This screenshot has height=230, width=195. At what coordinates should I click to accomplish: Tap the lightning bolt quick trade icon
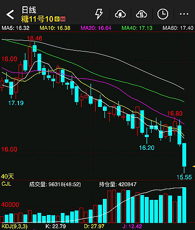pyautogui.click(x=99, y=14)
